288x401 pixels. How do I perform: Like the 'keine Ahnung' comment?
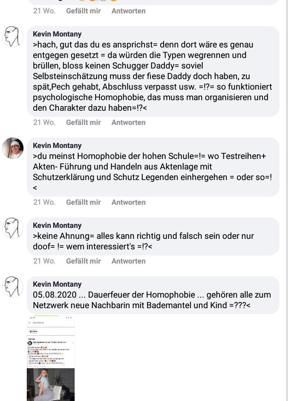[84, 261]
